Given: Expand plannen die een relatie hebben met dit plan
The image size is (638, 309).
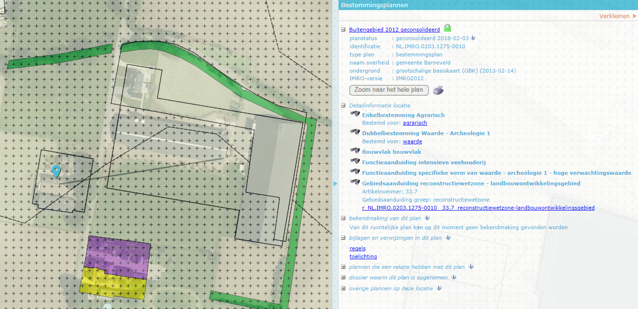Looking at the screenshot, I should 343,267.
